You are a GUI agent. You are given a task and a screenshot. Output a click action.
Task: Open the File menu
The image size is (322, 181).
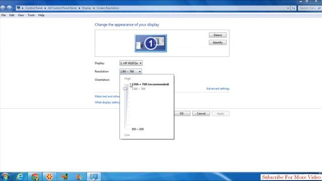[4, 15]
